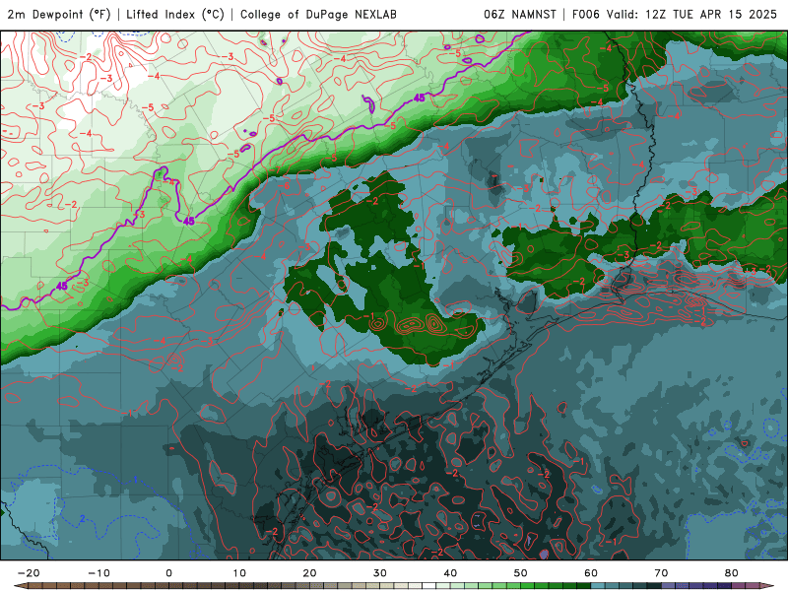
Task: Click the 0 label on the color scale
Action: 168,573
